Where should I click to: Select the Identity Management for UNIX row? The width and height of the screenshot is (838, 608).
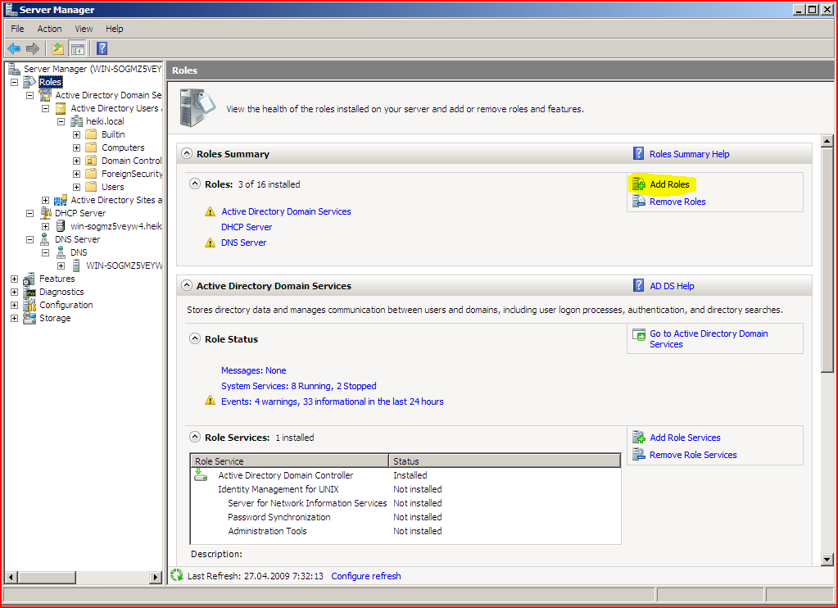click(x=405, y=488)
